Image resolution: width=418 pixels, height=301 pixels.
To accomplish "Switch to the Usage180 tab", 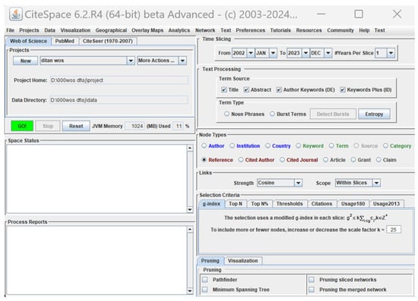I will pos(353,204).
